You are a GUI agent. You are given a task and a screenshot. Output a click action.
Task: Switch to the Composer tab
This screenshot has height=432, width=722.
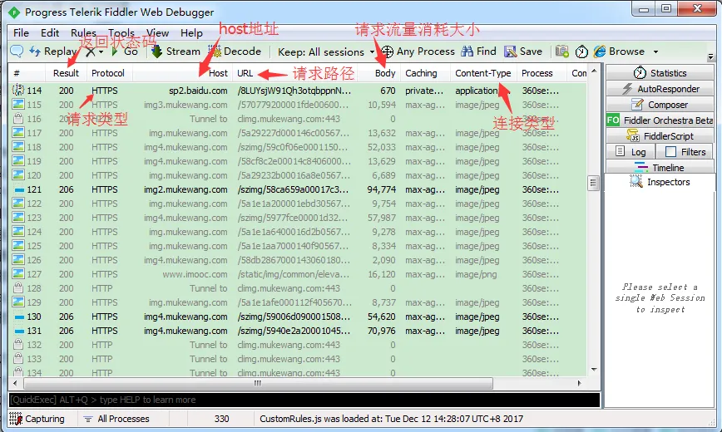[660, 105]
